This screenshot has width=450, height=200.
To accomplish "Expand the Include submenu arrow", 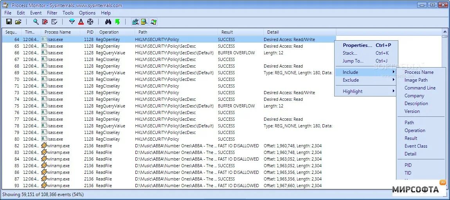I will pos(394,72).
